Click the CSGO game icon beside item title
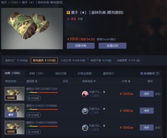This screenshot has width=167, height=138. click(68, 12)
